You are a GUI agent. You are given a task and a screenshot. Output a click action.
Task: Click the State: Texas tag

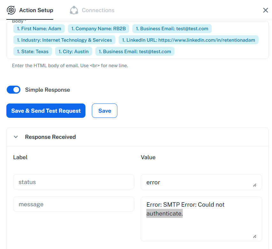[x=33, y=52]
